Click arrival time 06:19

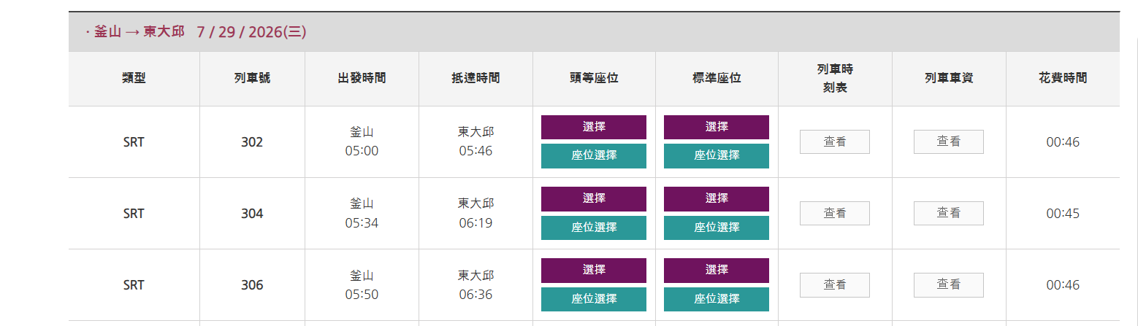[476, 222]
